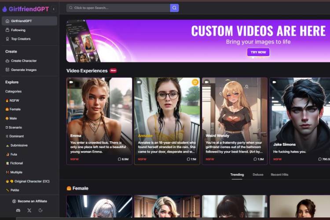Open GirlfriendGPT home in sidebar
This screenshot has height=220, width=330.
click(x=29, y=21)
